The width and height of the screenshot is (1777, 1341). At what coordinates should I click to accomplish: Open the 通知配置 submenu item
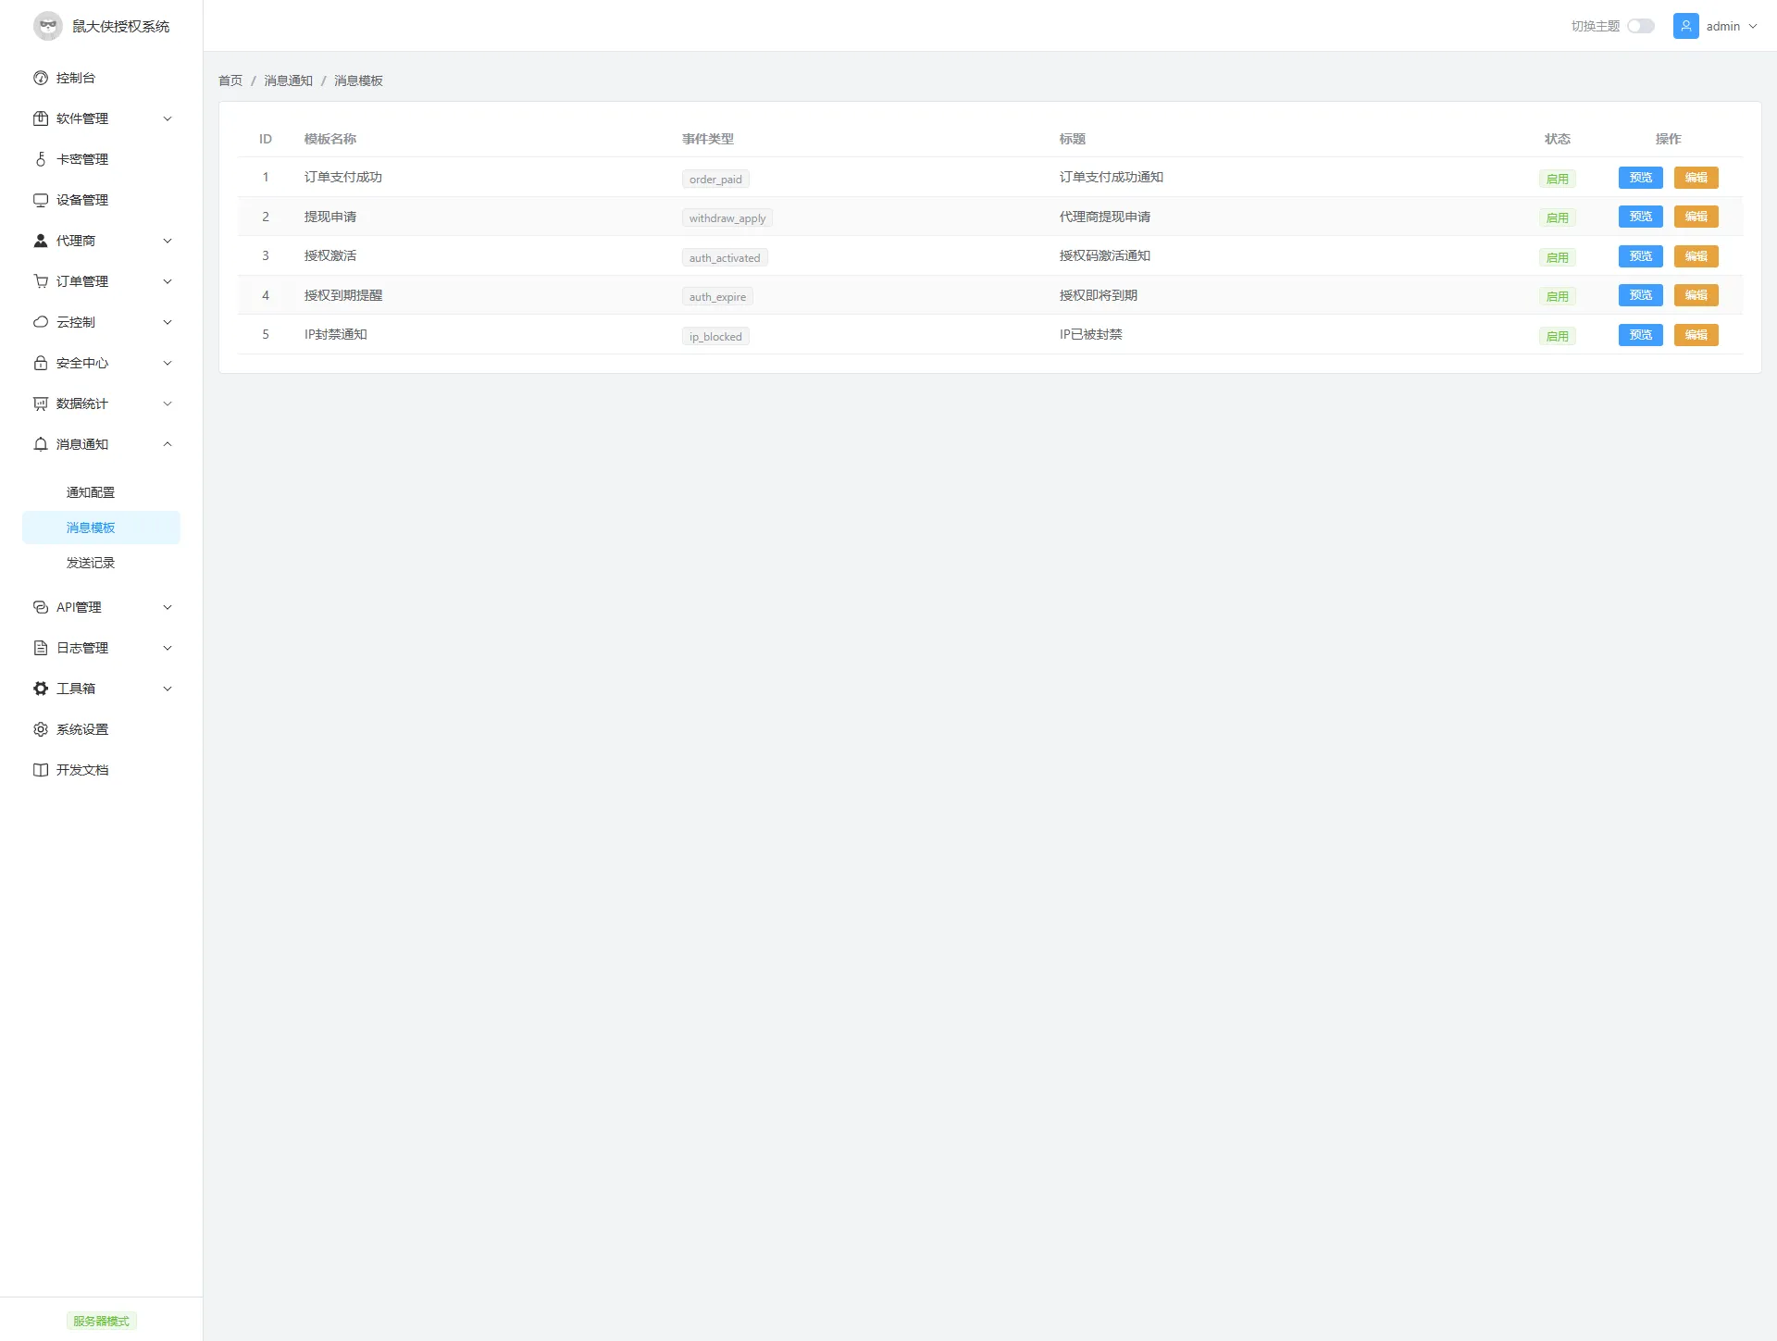(x=91, y=492)
